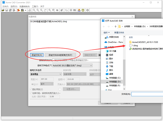Viewport: 163px width, 121px height.
Task: Open the ISO A4 page size dropdown
Action: 83,84
